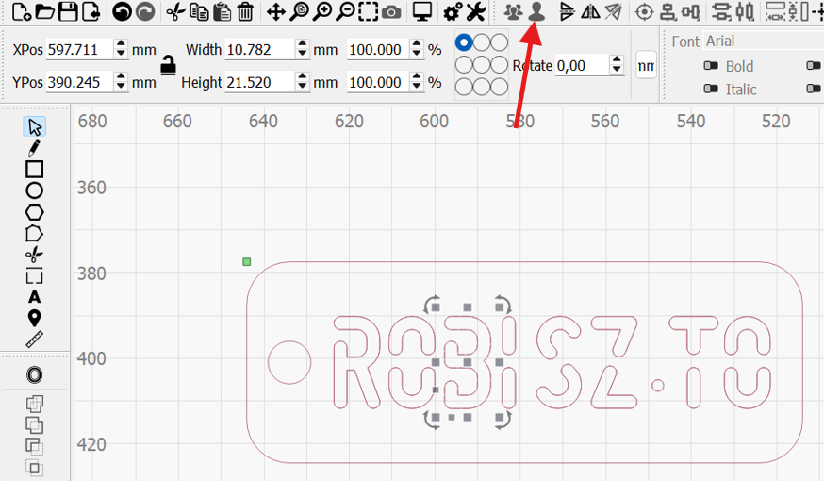This screenshot has height=481, width=824.
Task: Open the camera capture tool
Action: pyautogui.click(x=391, y=11)
